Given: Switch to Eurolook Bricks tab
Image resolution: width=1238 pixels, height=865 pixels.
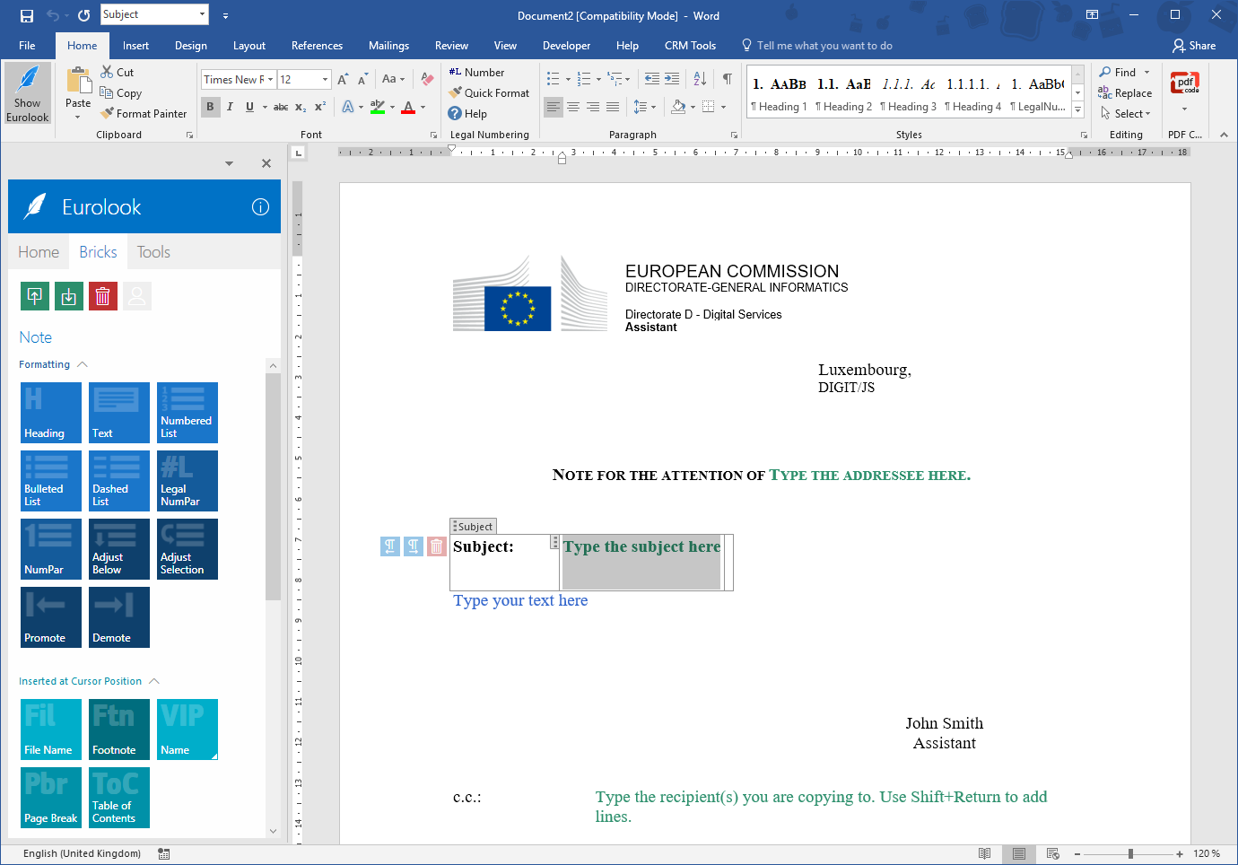Looking at the screenshot, I should (98, 252).
